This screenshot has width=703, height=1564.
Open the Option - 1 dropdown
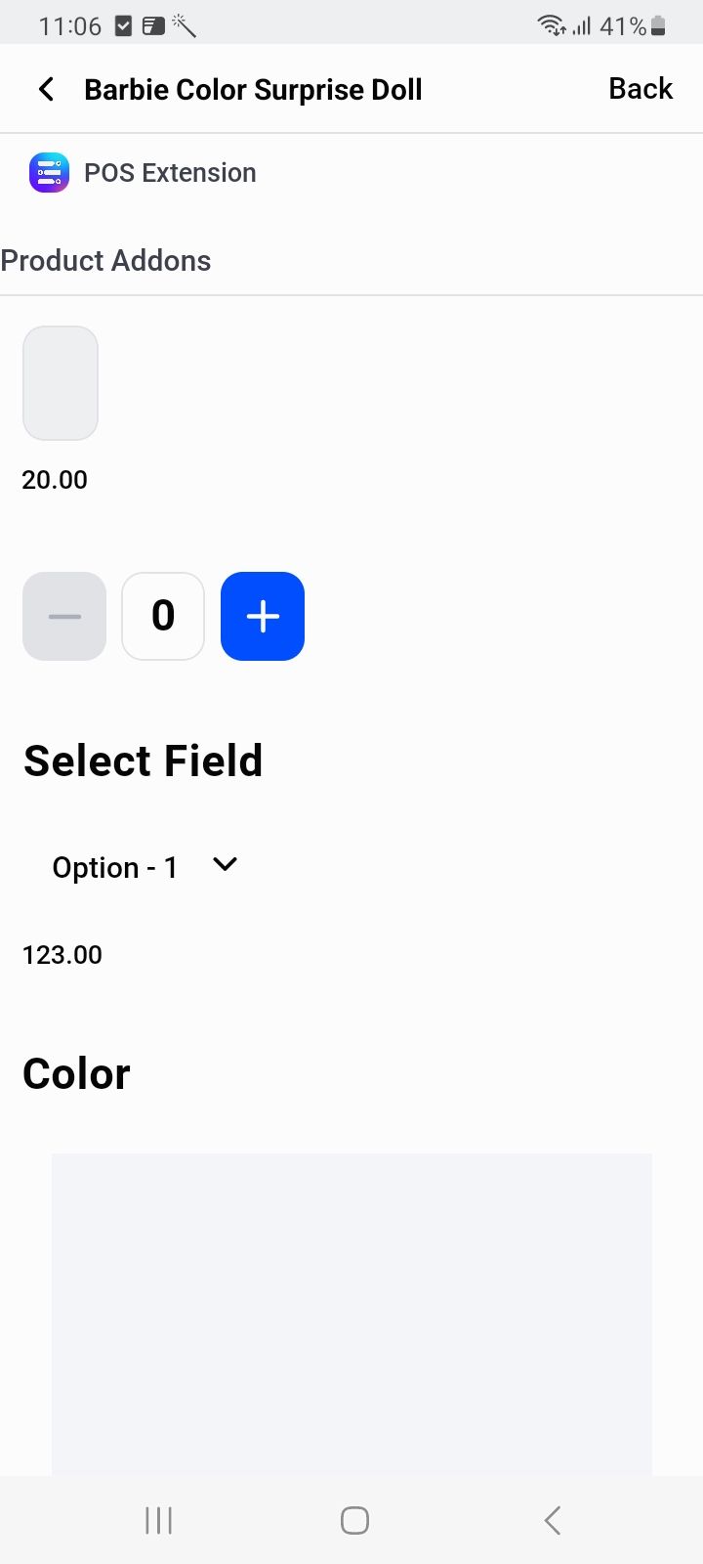tap(115, 867)
